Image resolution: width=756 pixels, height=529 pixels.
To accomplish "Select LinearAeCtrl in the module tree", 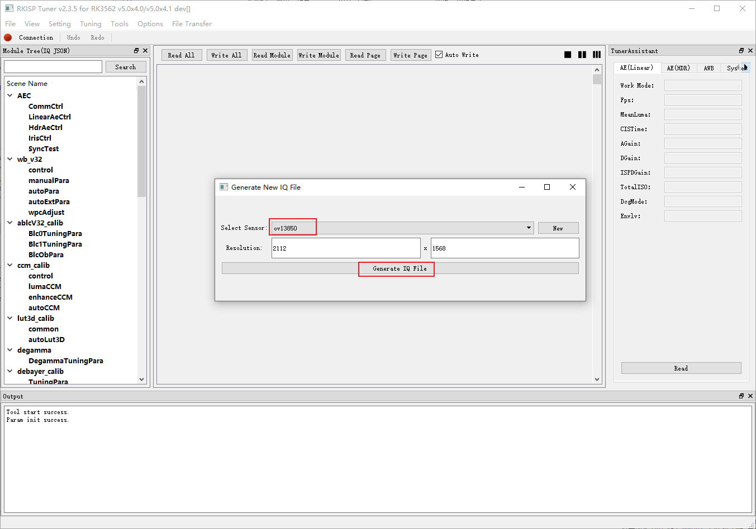I will point(50,117).
